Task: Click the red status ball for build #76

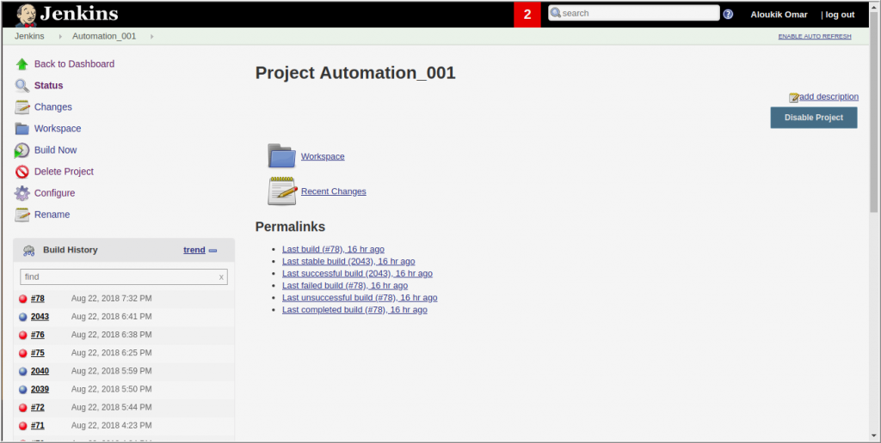Action: 23,335
